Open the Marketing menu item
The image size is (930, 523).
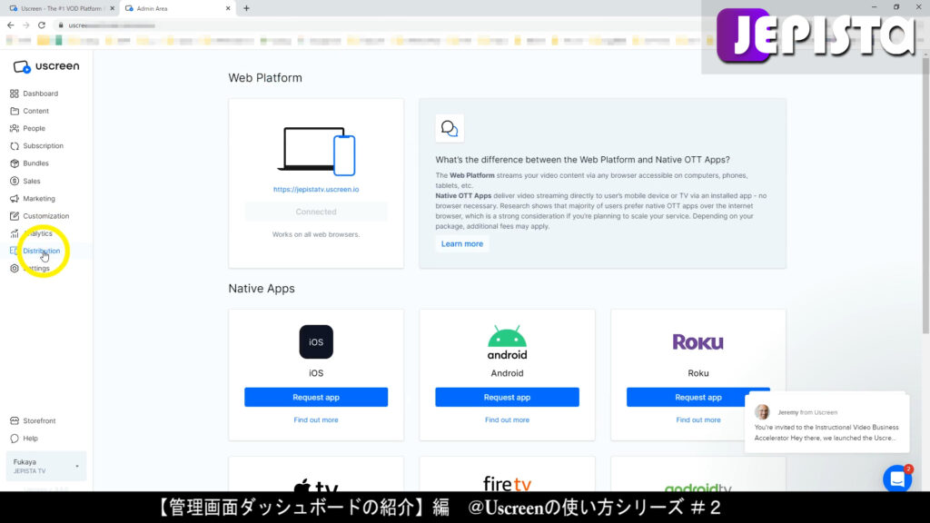click(39, 199)
